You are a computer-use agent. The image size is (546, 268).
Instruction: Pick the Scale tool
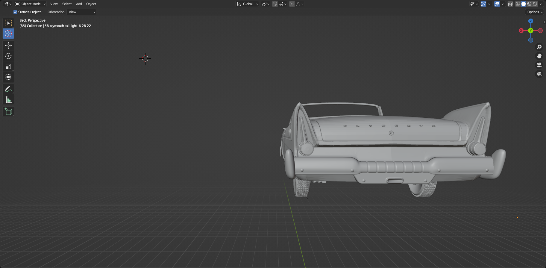point(8,66)
